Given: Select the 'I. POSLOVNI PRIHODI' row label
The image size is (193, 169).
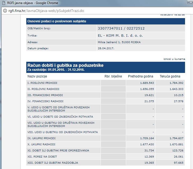Looking at the screenshot, I should pos(42,83).
